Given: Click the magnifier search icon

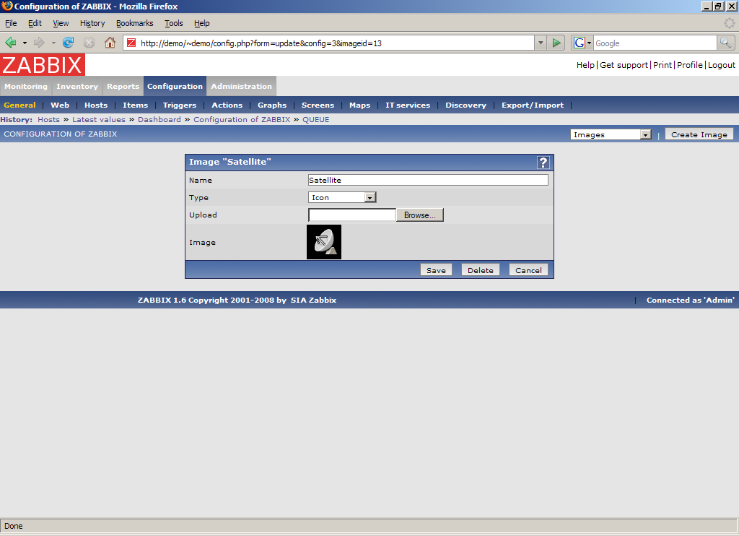Looking at the screenshot, I should (726, 43).
